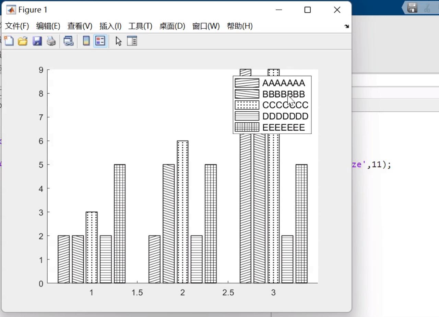Print the figure via the printer icon
This screenshot has width=439, height=317.
(51, 41)
